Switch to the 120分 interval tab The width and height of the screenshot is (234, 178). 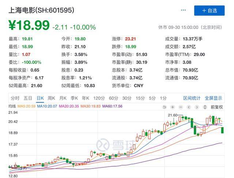[x=99, y=98]
